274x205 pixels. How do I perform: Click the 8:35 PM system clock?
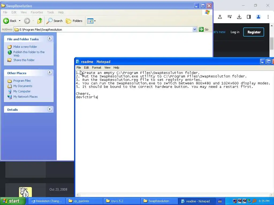coord(264,201)
